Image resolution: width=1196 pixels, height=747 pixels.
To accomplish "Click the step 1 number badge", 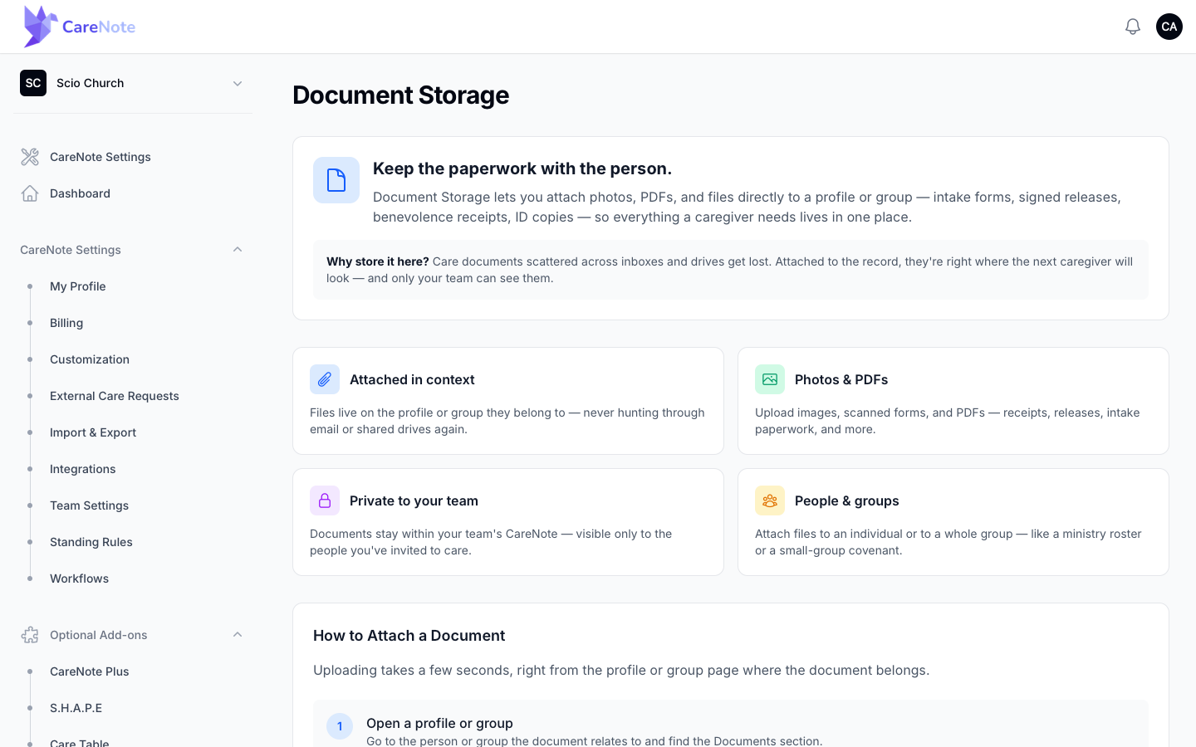I will pyautogui.click(x=340, y=726).
